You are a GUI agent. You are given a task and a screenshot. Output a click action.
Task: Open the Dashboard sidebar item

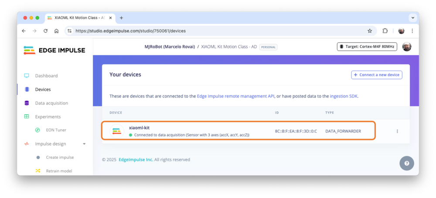coord(46,75)
